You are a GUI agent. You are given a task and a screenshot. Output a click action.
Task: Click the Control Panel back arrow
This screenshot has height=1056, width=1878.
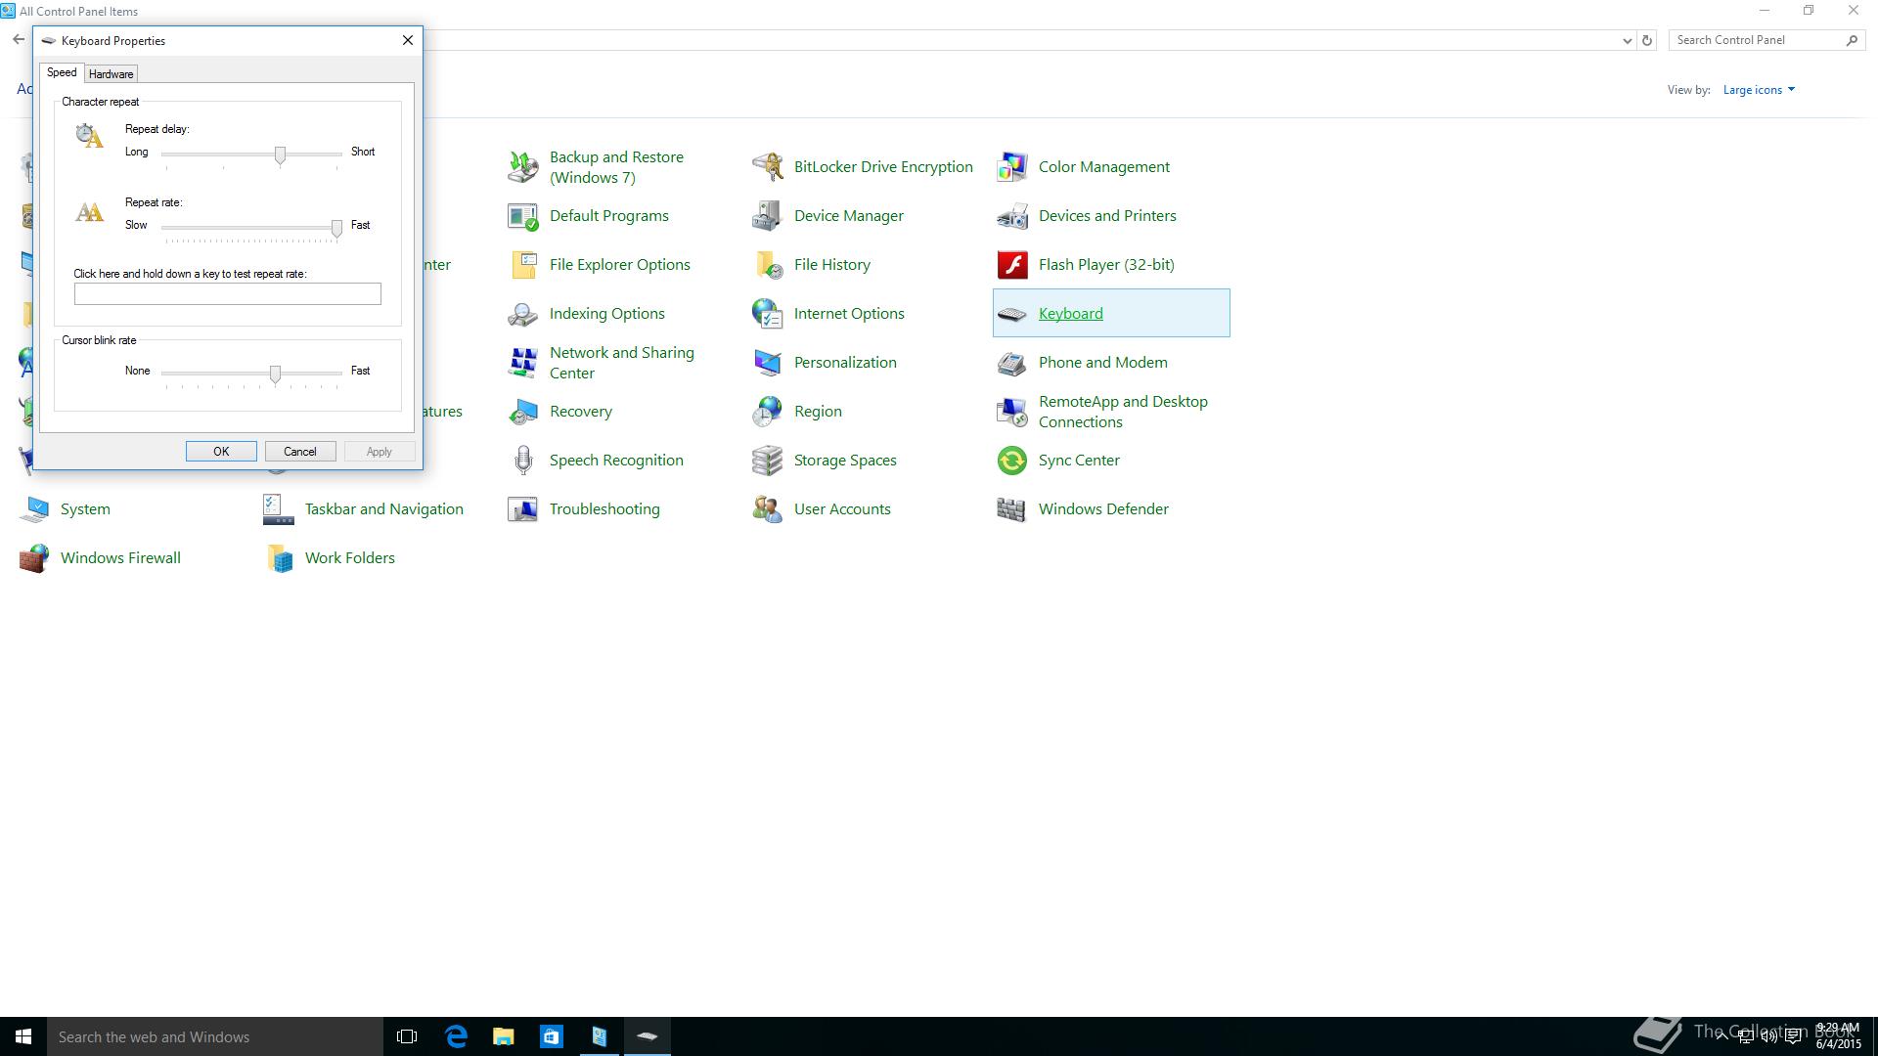pos(19,40)
